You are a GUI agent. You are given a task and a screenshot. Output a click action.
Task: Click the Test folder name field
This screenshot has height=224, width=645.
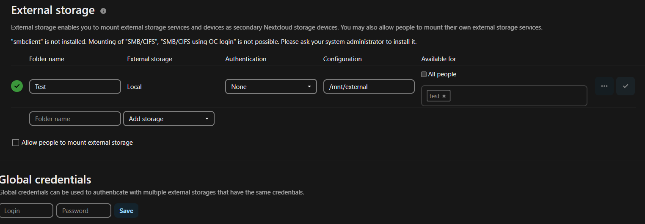click(75, 86)
